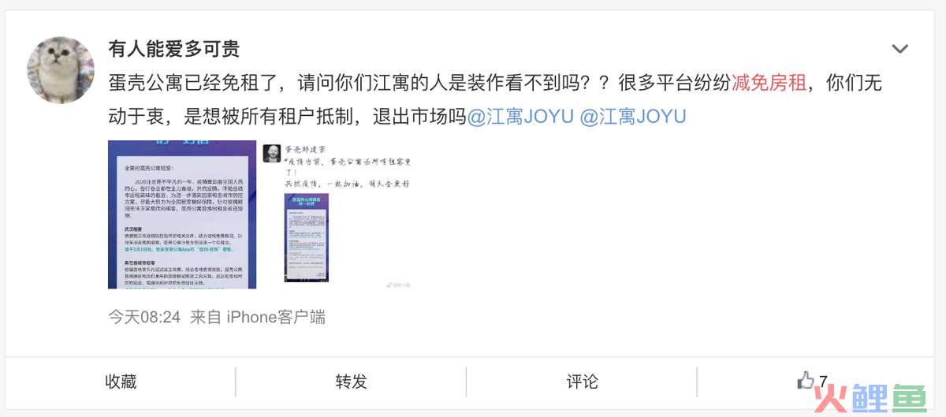Screen dimensions: 946x417
Task: Click the like count number 7
Action: pyautogui.click(x=823, y=382)
